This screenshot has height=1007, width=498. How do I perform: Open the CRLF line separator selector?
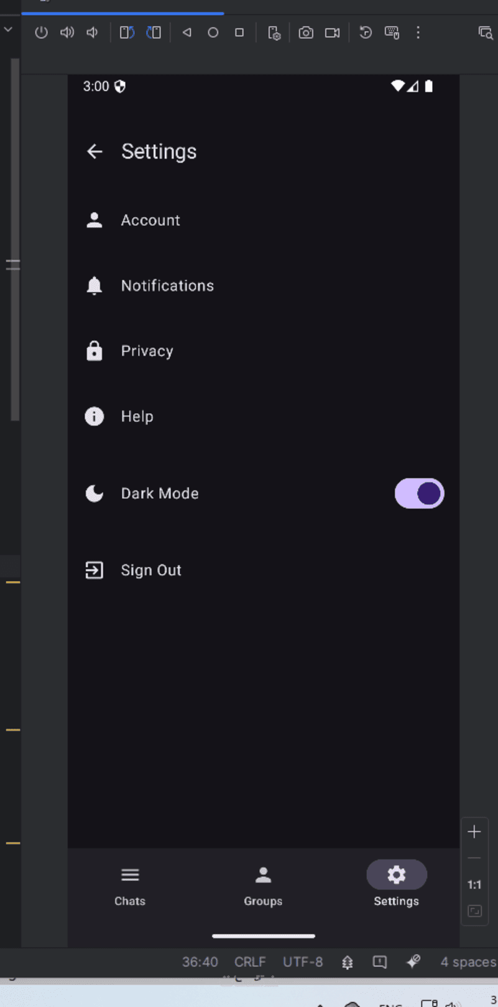pos(250,962)
